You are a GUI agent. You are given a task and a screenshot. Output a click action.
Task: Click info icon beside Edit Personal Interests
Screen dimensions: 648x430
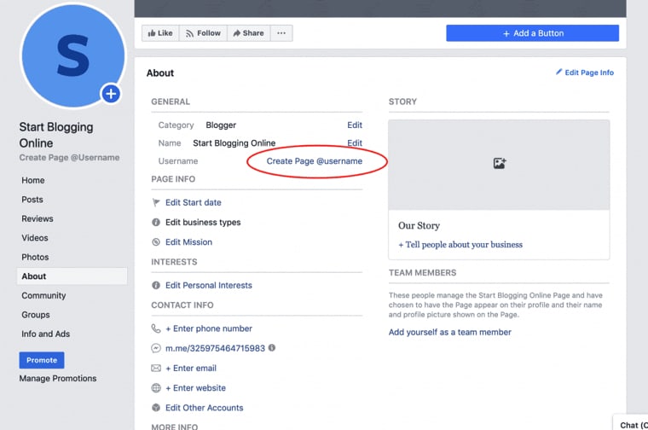pyautogui.click(x=156, y=285)
